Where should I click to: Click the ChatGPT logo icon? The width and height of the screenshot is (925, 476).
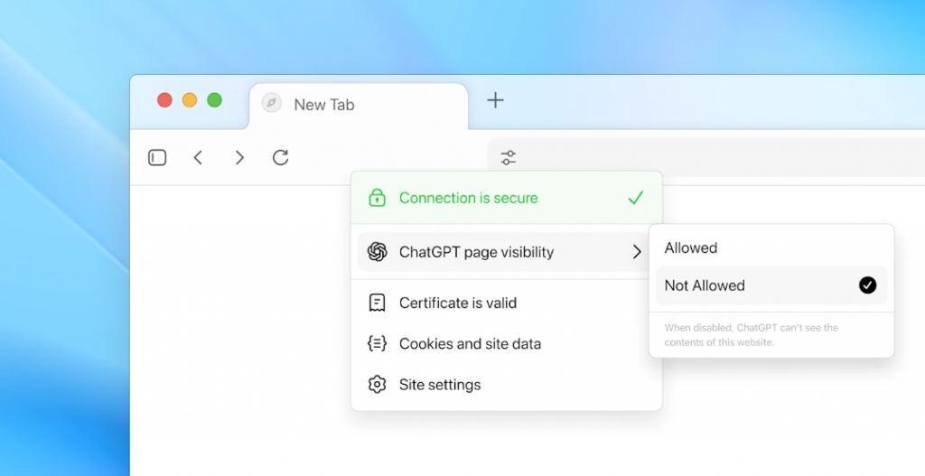(x=377, y=252)
